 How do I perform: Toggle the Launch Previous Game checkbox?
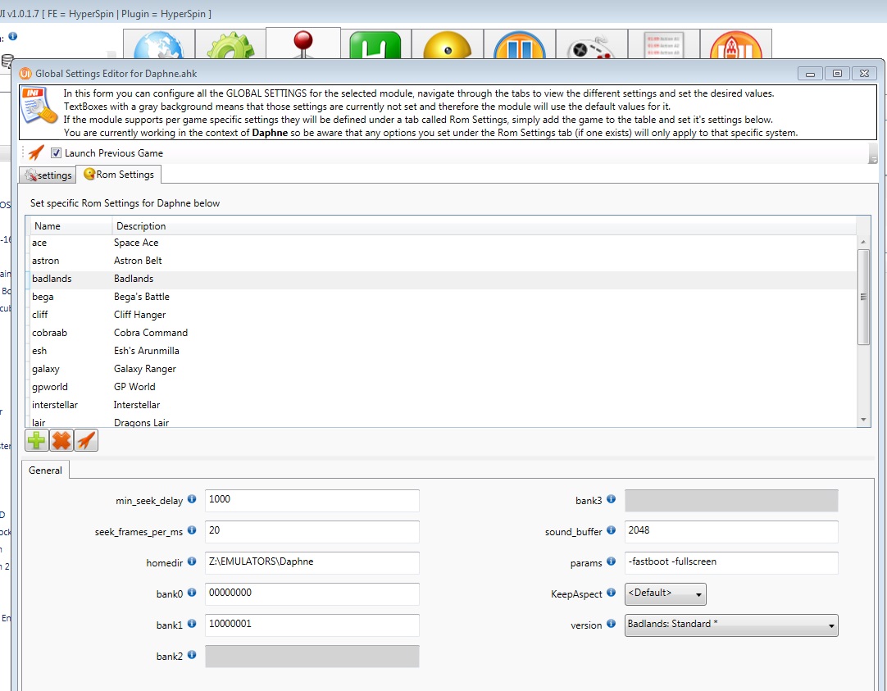point(57,153)
